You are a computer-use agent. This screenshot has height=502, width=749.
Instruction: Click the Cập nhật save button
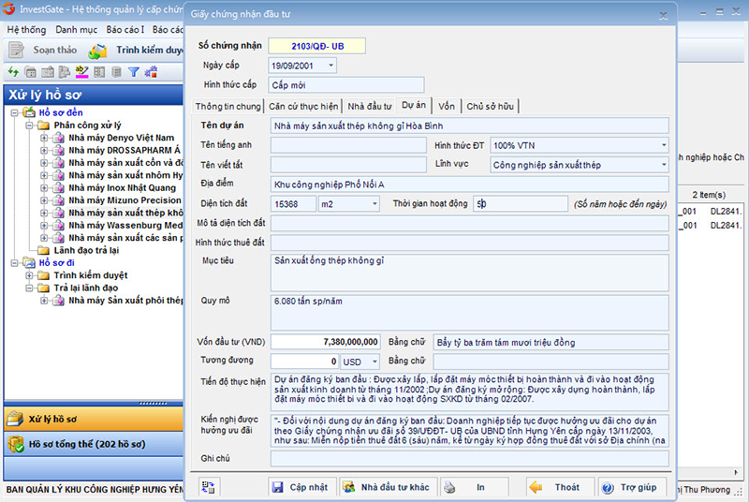(x=301, y=487)
